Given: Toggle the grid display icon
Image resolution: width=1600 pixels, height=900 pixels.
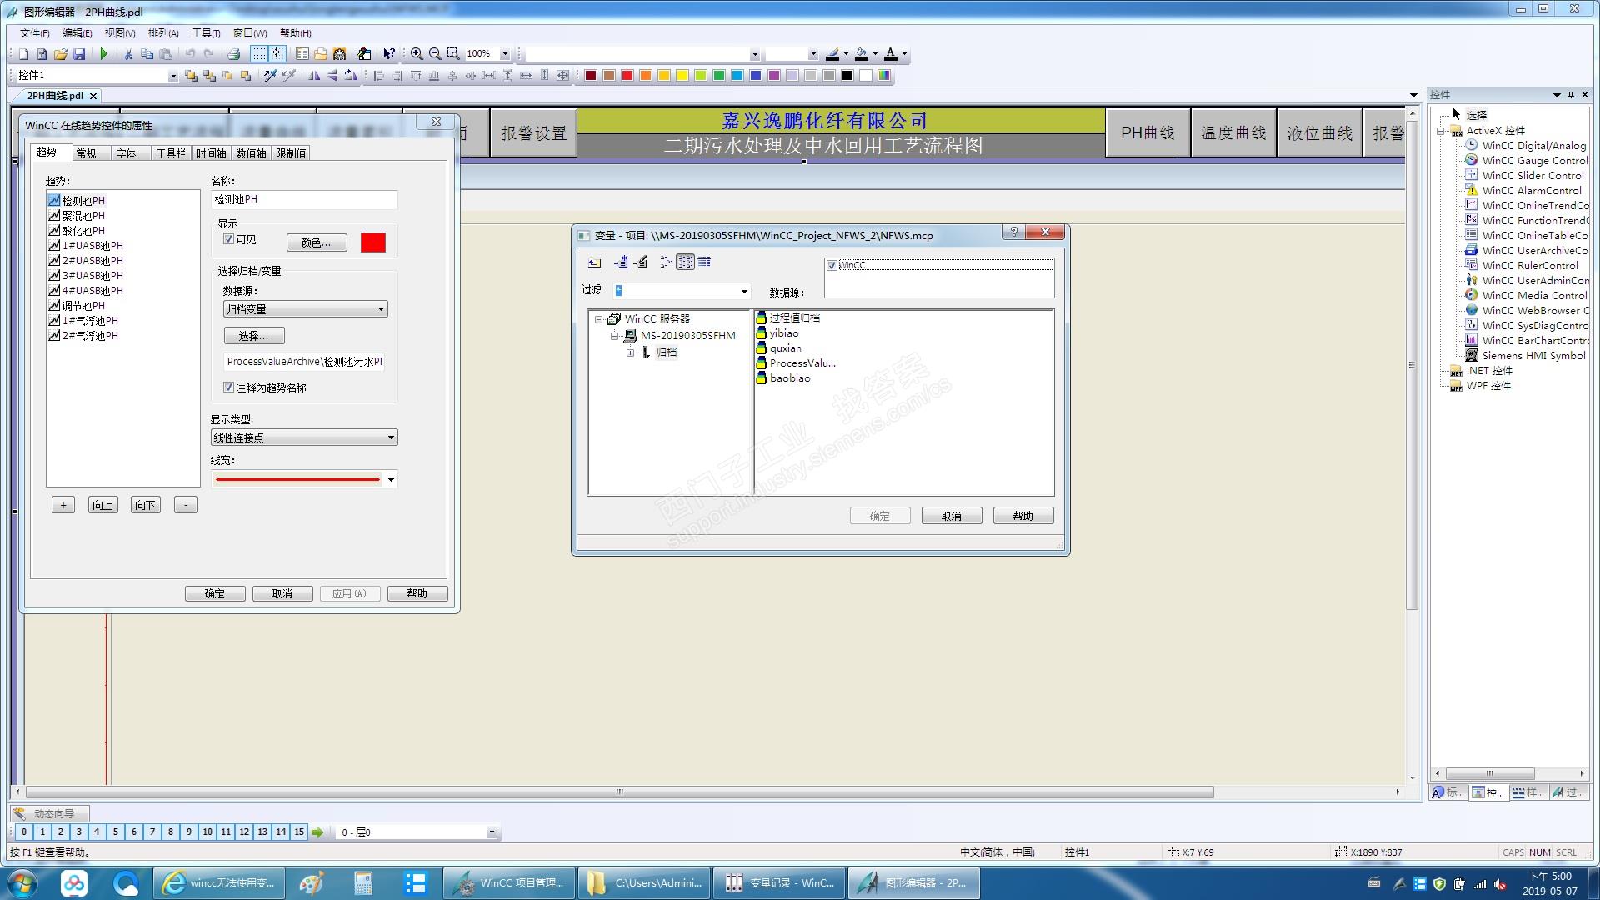Looking at the screenshot, I should [x=259, y=54].
